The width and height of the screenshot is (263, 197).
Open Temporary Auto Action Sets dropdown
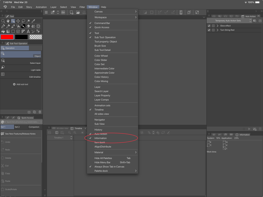(x=229, y=21)
